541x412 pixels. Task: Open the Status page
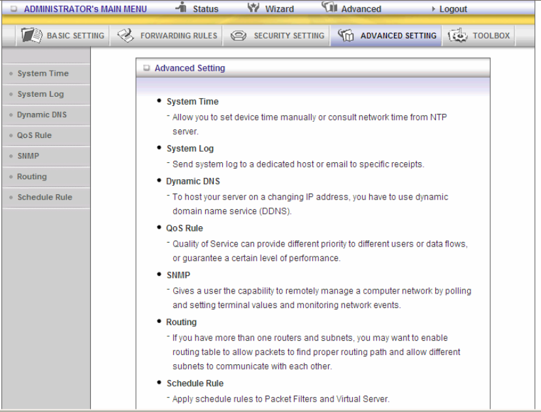[x=205, y=9]
